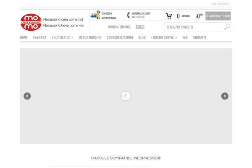Click the slider loading spinner

pos(126,96)
